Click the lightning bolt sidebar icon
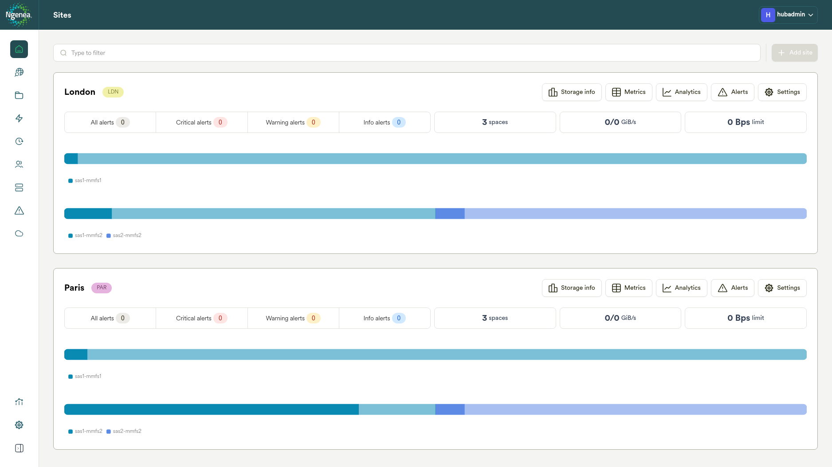 coord(19,118)
